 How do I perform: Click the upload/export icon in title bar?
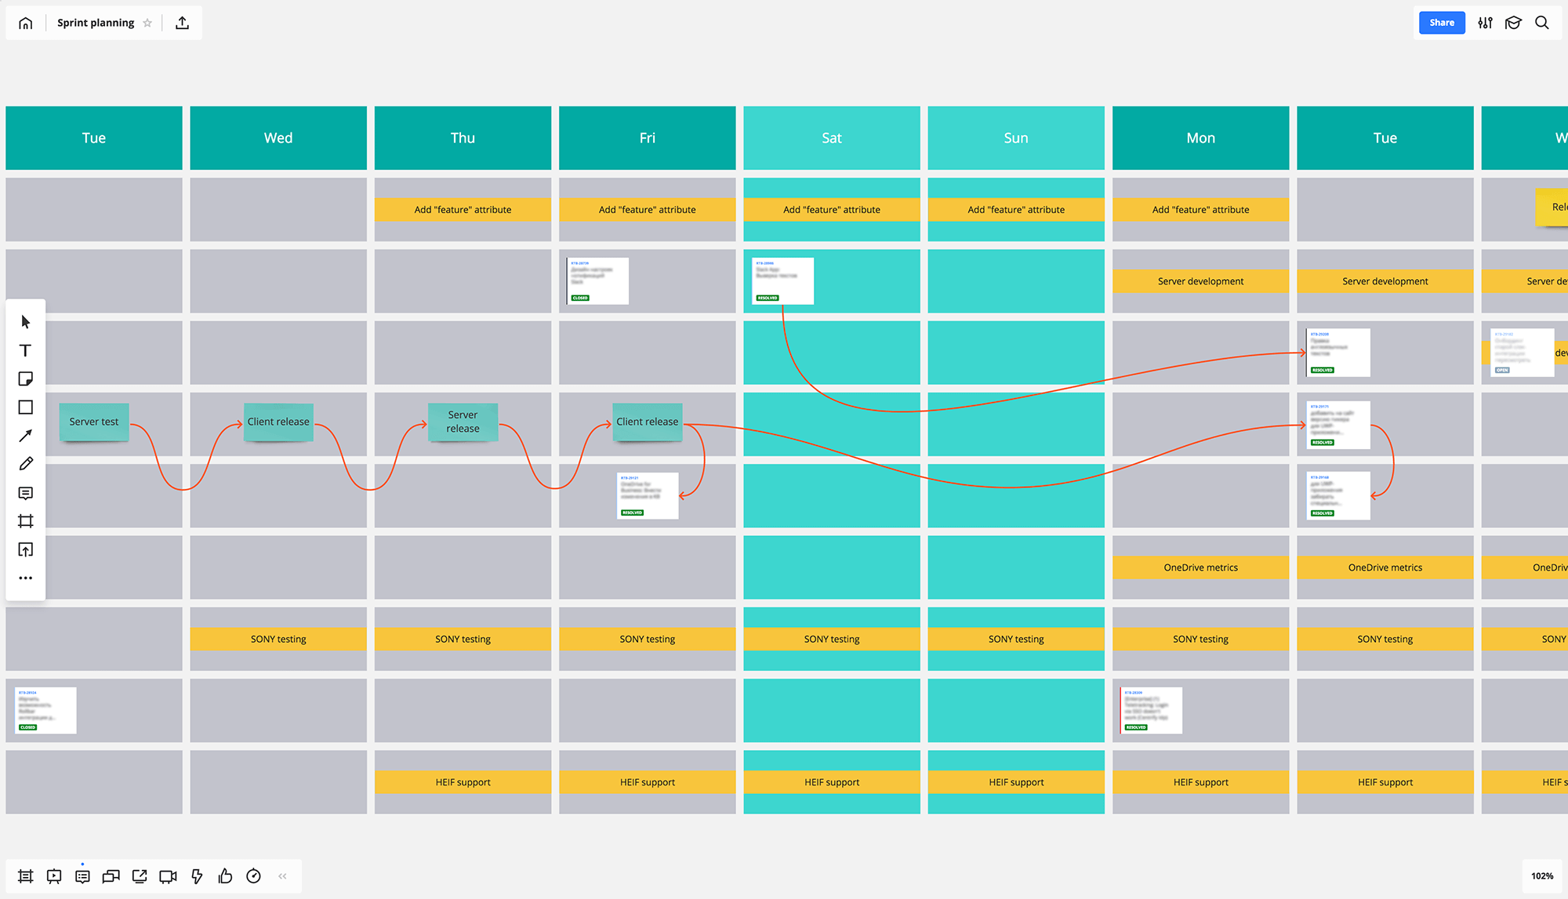[181, 23]
